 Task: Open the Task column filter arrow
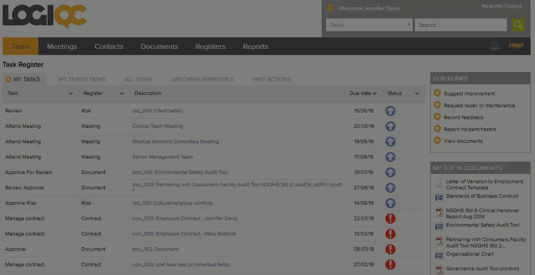click(x=71, y=94)
